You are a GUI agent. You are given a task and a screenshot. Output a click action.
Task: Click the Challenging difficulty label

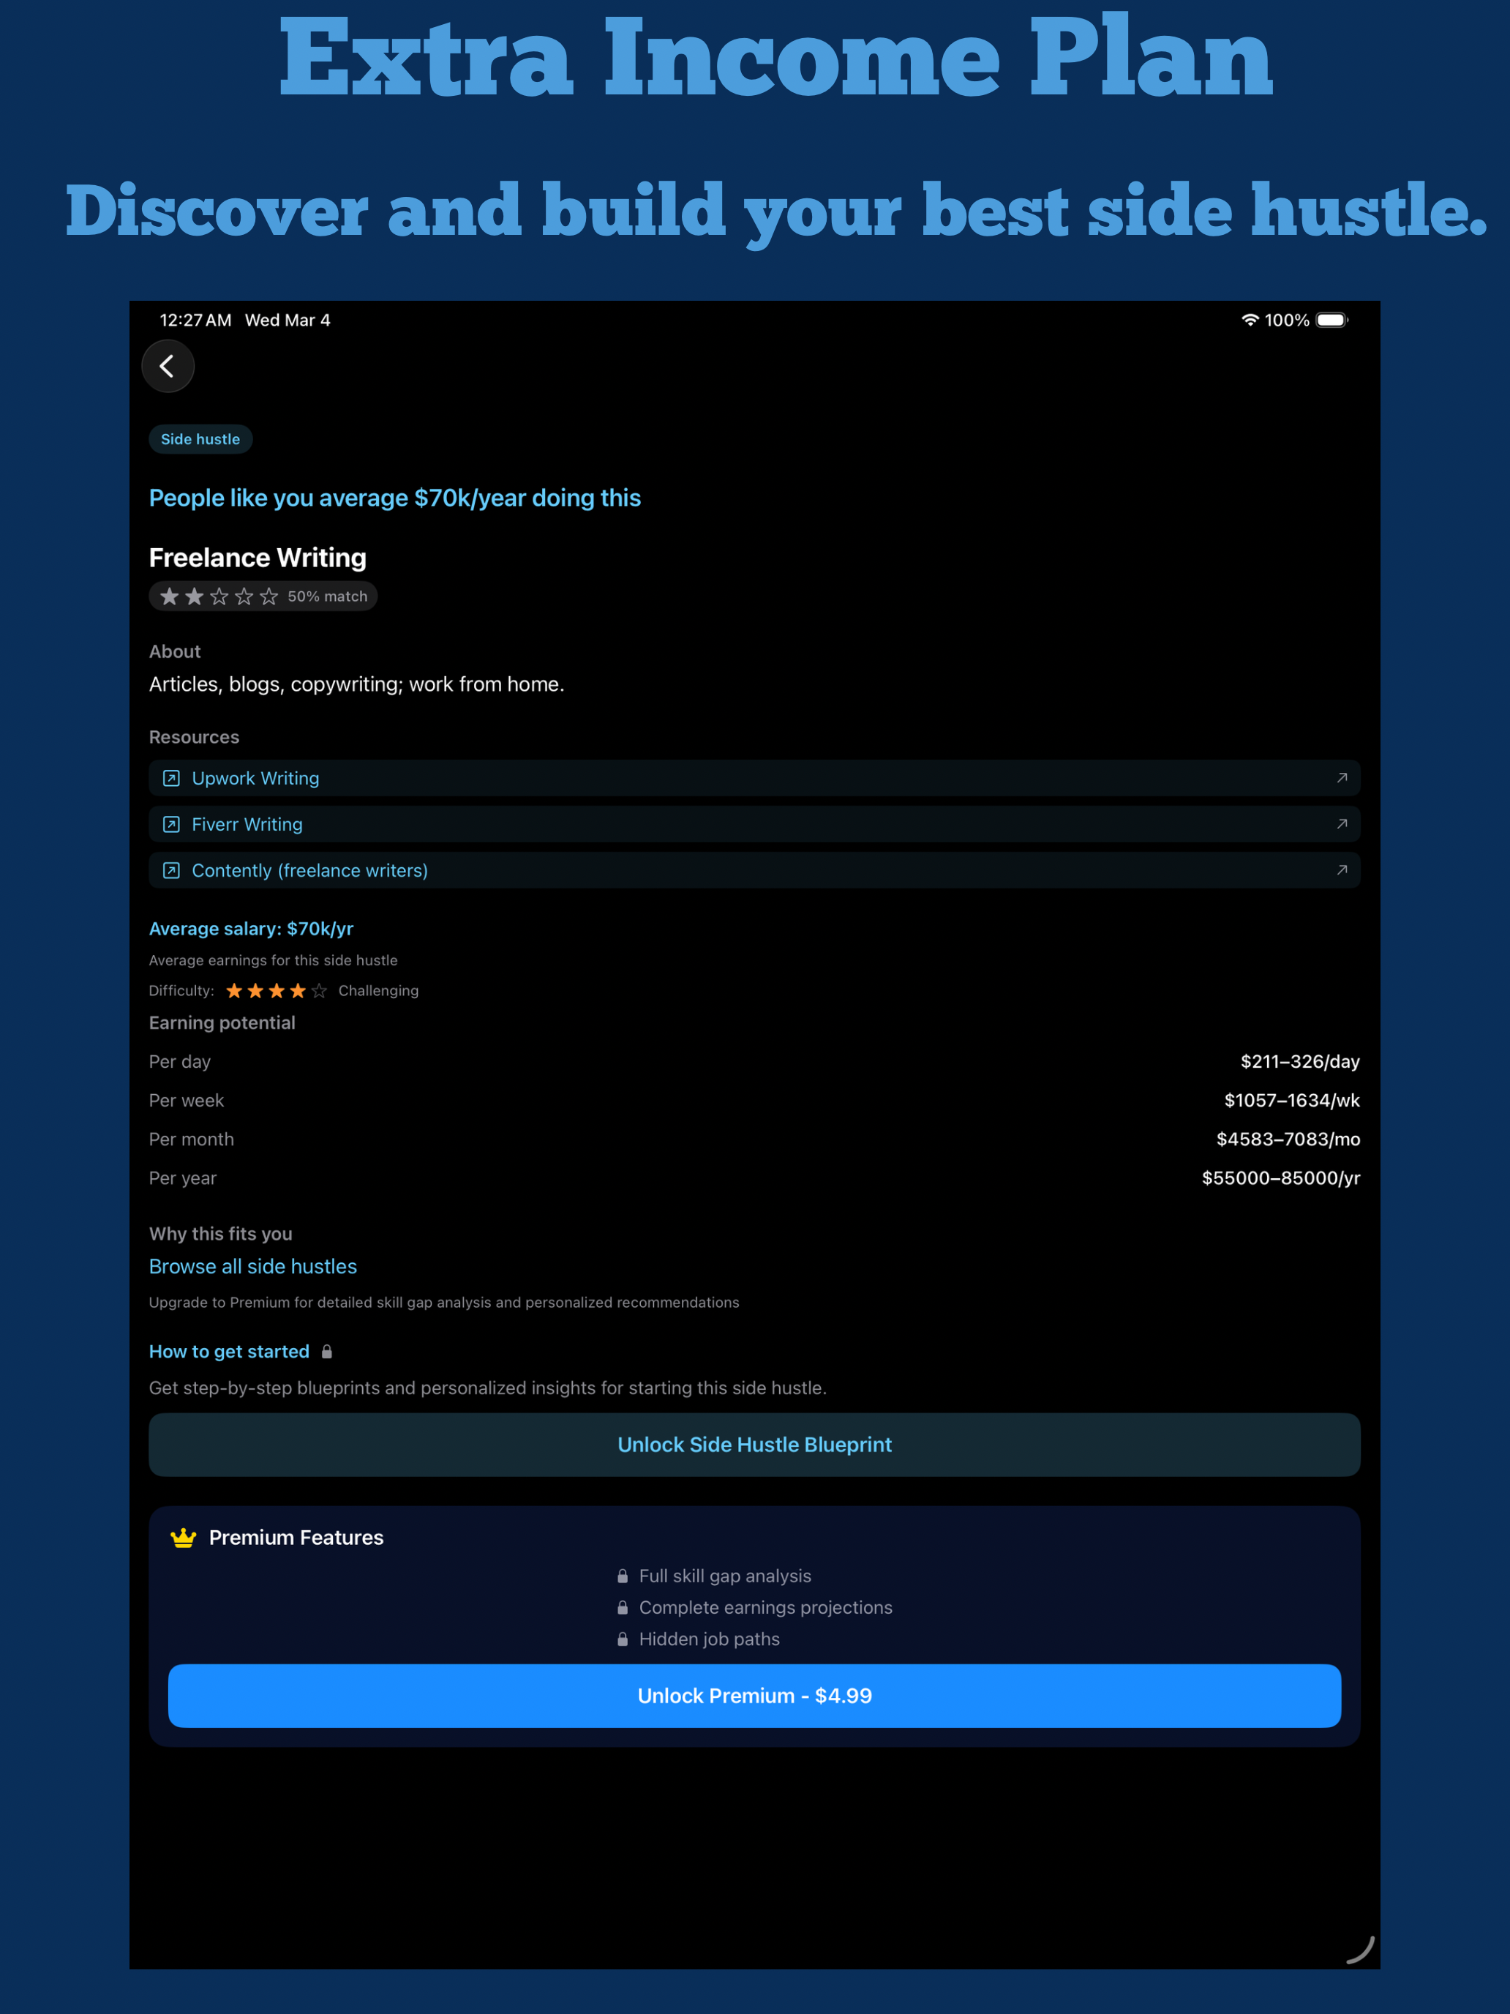point(379,991)
